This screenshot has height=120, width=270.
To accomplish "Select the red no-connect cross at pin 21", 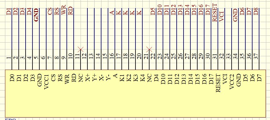I will click(x=149, y=49).
